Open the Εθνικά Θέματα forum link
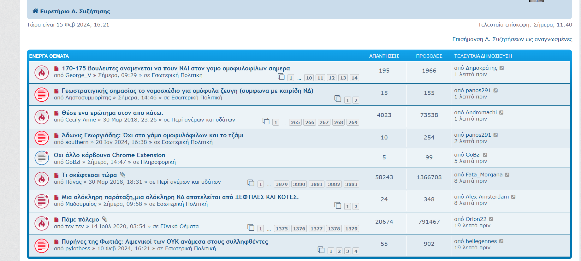The height and width of the screenshot is (261, 581). point(180,226)
